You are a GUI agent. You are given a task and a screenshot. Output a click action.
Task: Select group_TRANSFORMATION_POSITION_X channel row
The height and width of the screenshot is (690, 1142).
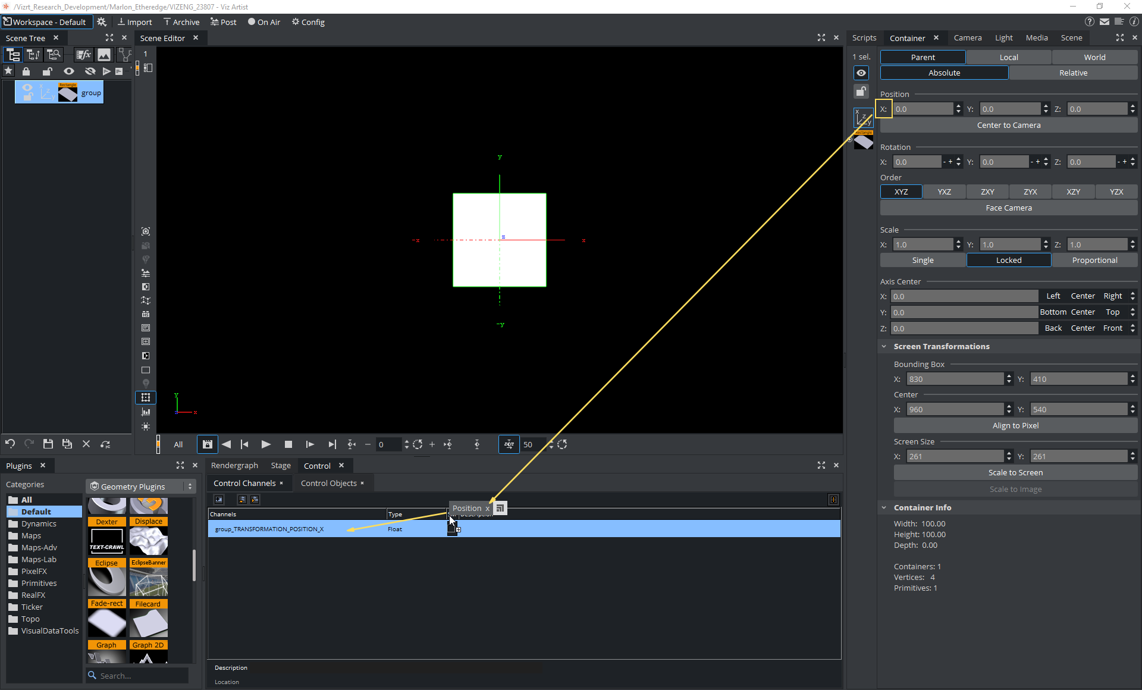pyautogui.click(x=524, y=529)
